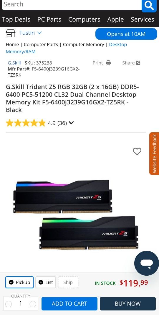Viewport: 159px width, 315px height.
Task: Expand the 4.9 rating details chevron
Action: point(71,122)
